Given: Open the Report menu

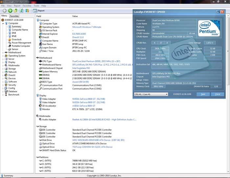Looking at the screenshot, I should (x=17, y=6).
